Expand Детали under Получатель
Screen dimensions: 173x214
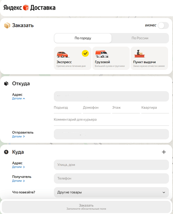[x=19, y=181]
